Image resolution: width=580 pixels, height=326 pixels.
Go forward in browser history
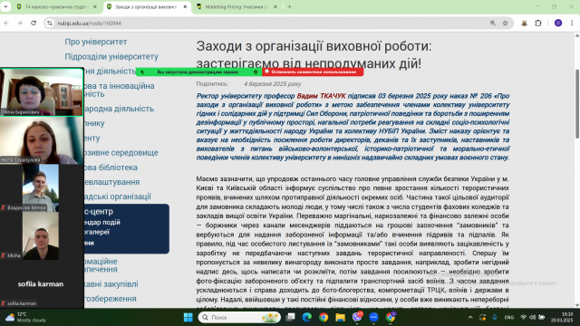click(x=20, y=23)
